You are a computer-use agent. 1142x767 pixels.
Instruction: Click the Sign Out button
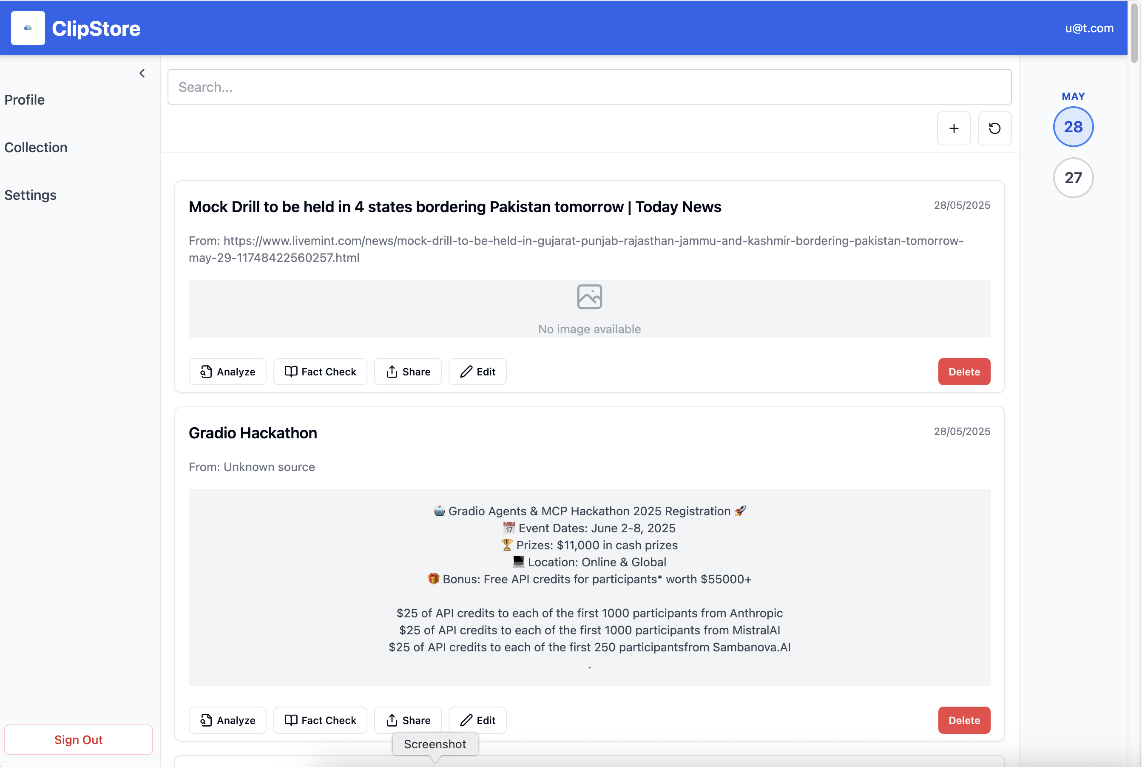pos(78,740)
